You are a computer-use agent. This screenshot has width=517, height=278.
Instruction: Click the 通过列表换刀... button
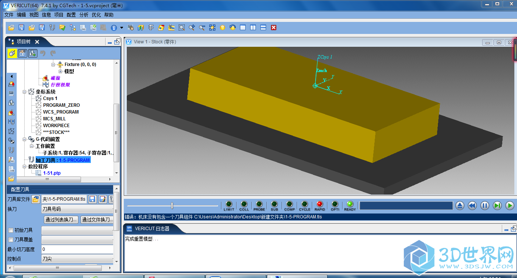(61, 220)
